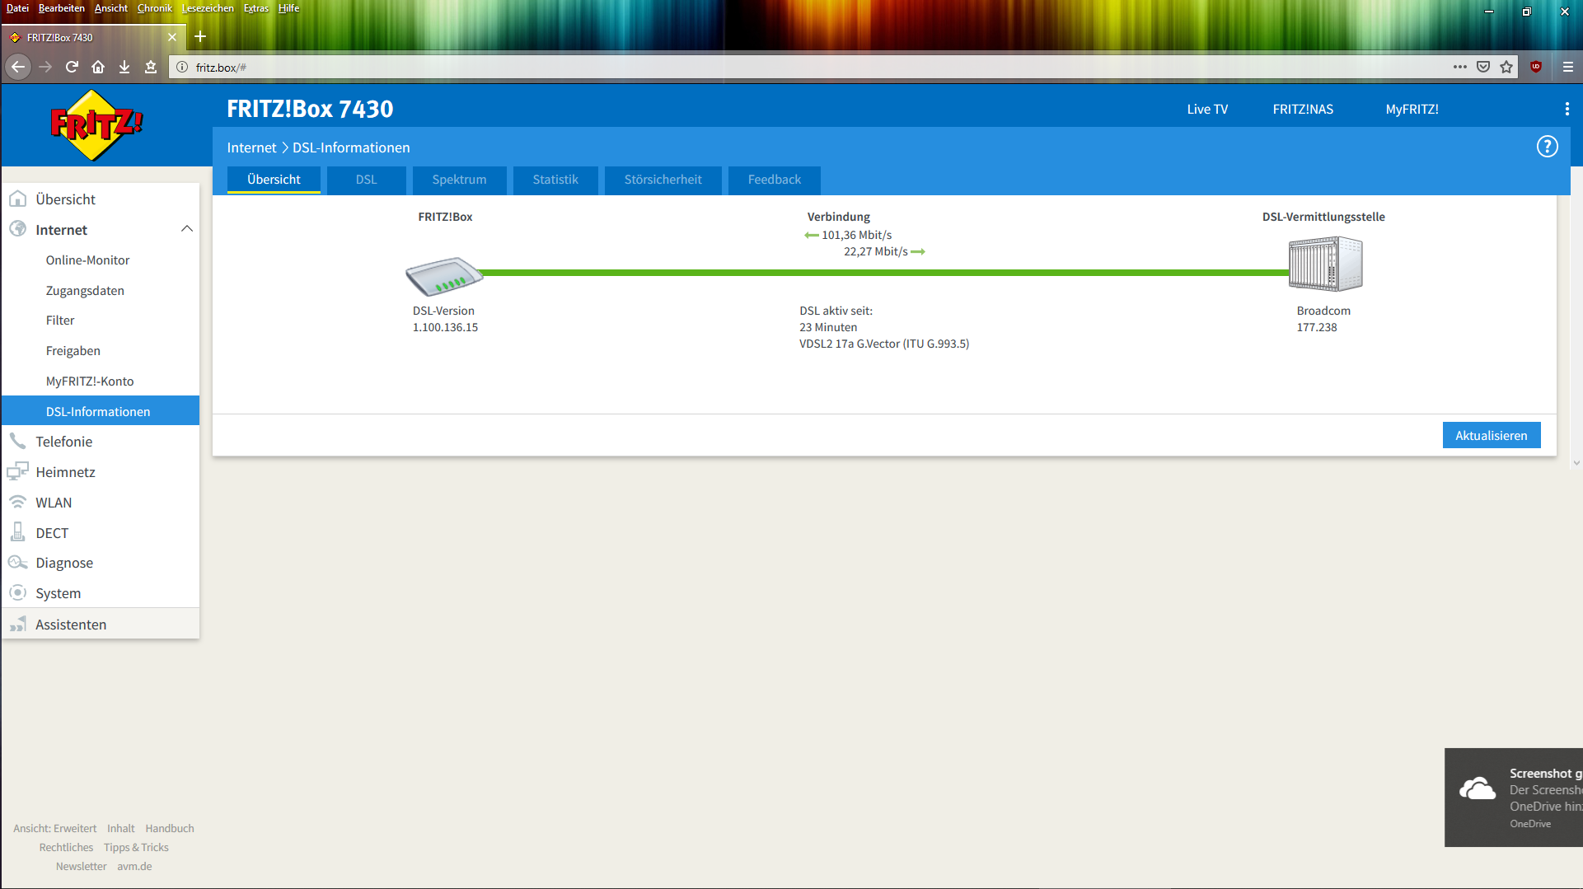Open the Newsletter footer link

tap(81, 866)
